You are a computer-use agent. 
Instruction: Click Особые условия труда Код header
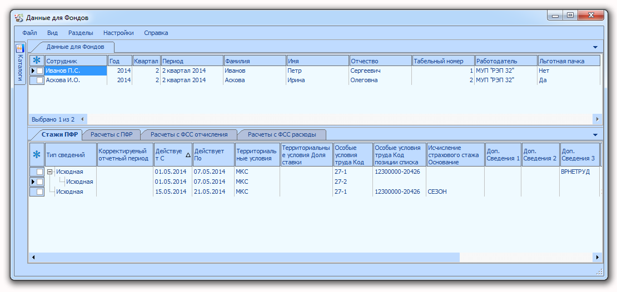[353, 155]
